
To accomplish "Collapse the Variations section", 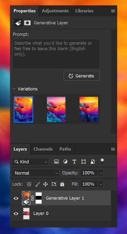I will (14, 89).
